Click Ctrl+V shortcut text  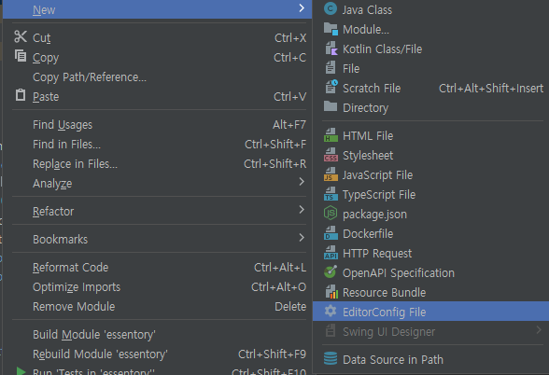pyautogui.click(x=289, y=97)
